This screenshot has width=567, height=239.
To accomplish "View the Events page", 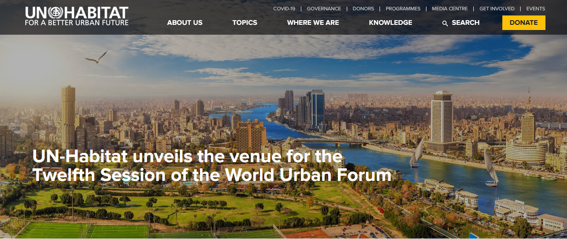I will coord(536,8).
